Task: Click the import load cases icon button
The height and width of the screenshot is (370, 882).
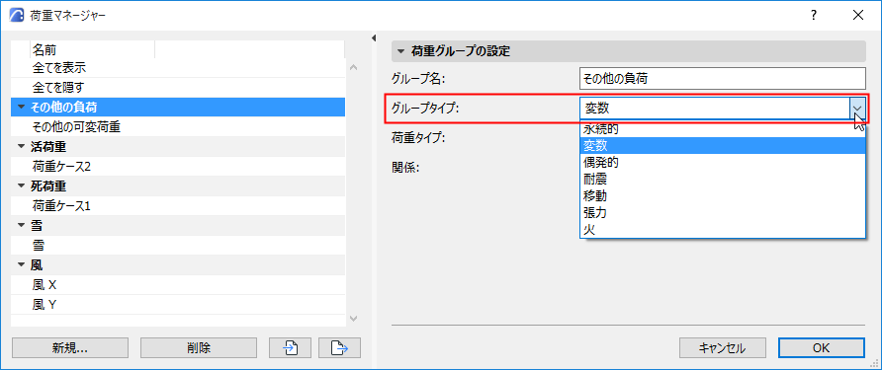Action: [x=291, y=348]
